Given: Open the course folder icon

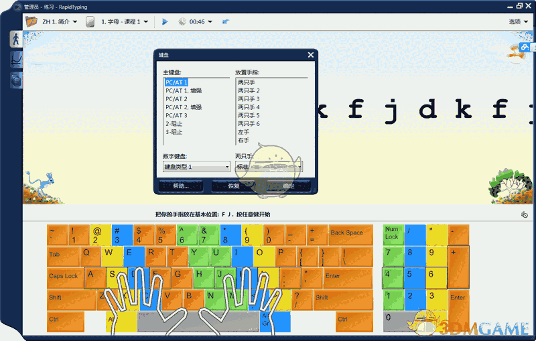Looking at the screenshot, I should point(31,21).
